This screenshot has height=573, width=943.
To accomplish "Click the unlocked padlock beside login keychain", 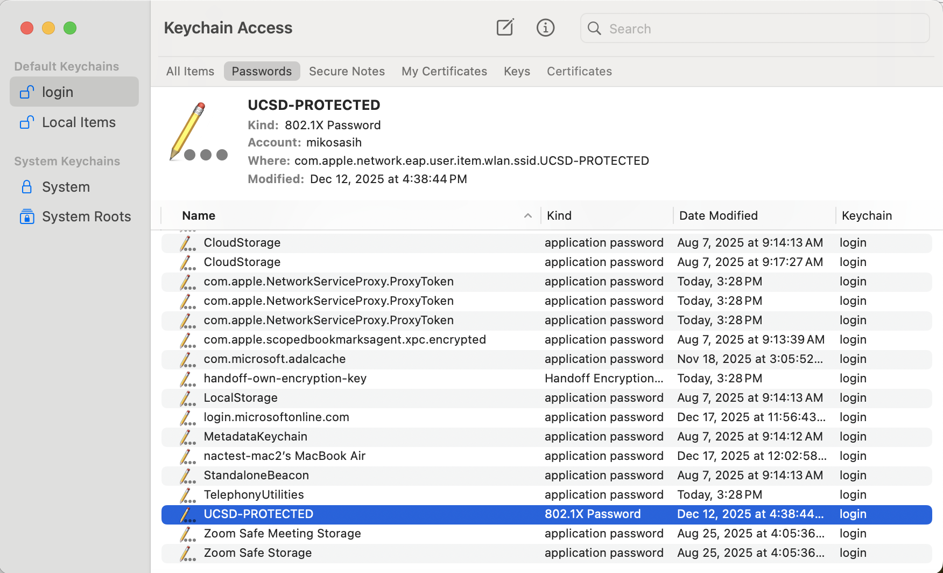I will (26, 92).
